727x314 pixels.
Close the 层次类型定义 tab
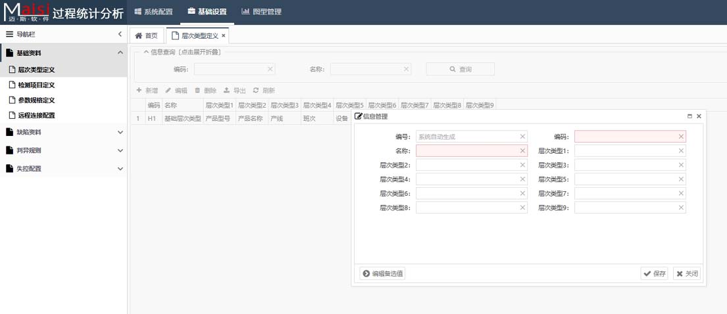pyautogui.click(x=224, y=36)
